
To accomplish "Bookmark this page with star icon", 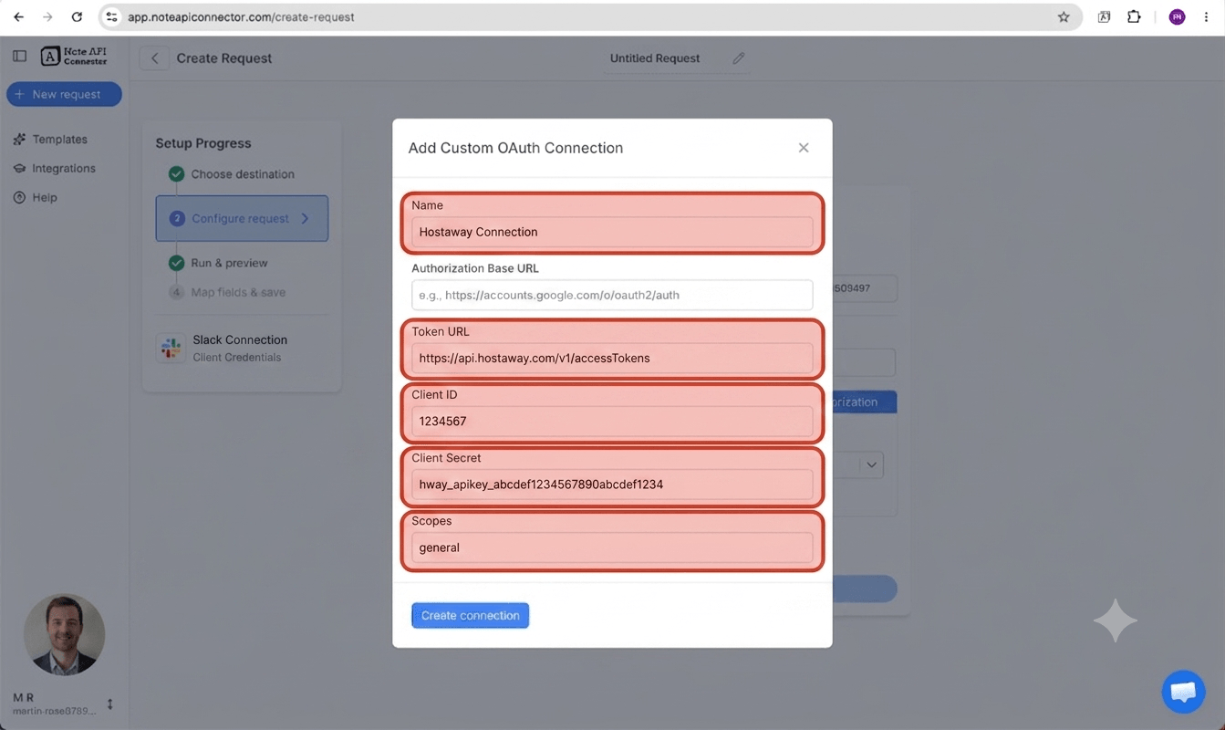I will [x=1064, y=16].
